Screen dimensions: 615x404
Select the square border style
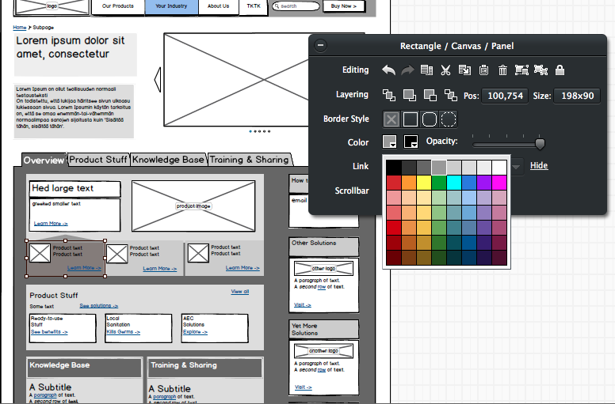[411, 119]
